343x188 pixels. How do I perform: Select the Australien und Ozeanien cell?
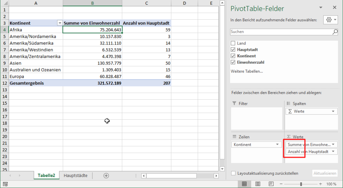point(36,70)
